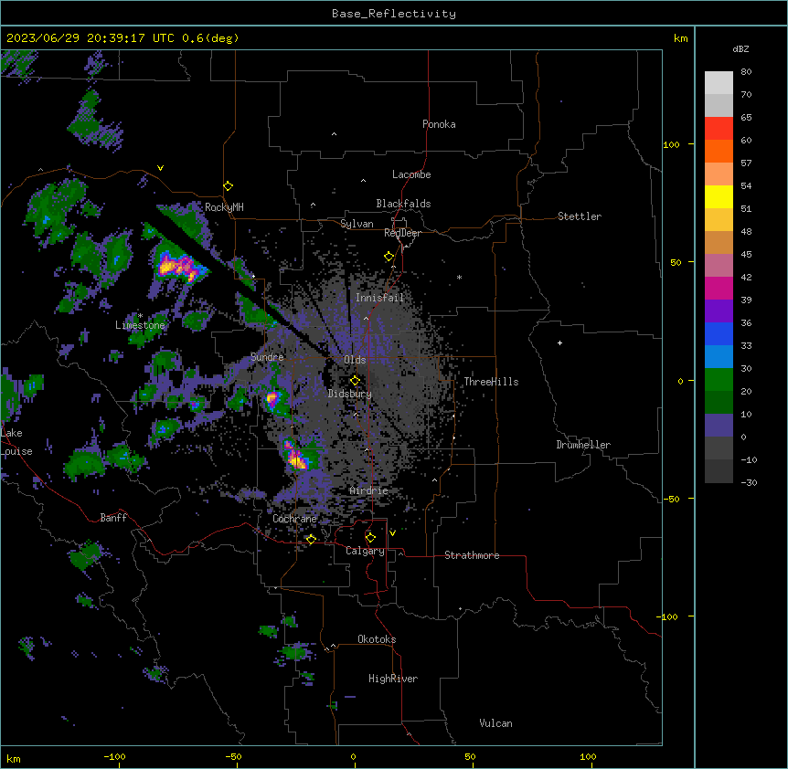
Task: Click the asterisk marker above Limestone label
Action: click(140, 316)
